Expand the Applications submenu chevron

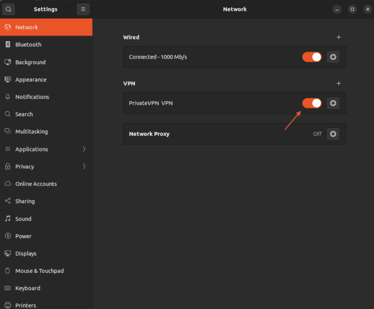click(x=84, y=149)
